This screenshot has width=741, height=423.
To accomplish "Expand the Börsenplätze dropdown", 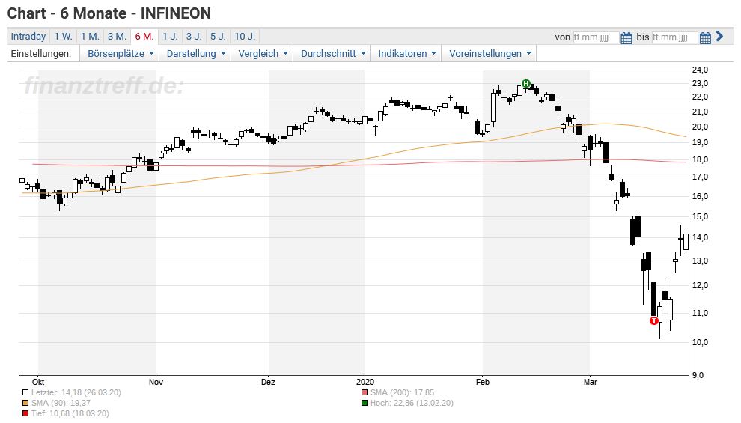I will (x=120, y=53).
